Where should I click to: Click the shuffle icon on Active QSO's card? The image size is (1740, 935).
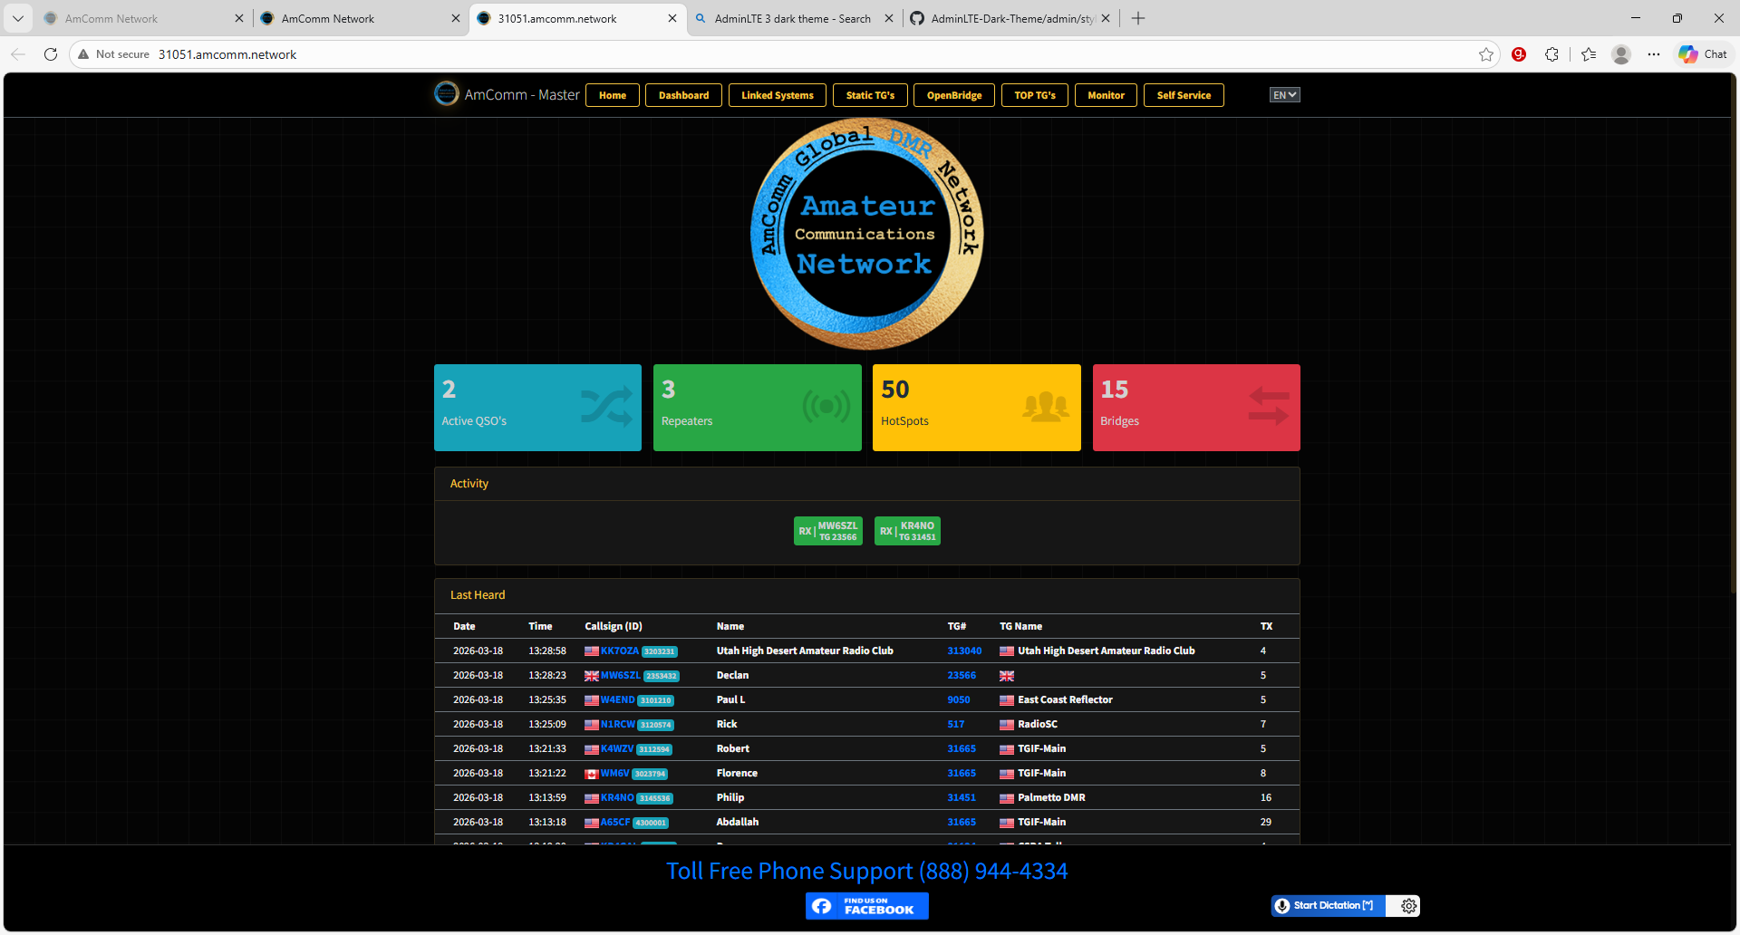(605, 407)
